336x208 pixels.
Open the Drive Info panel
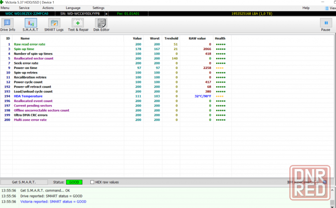[x=8, y=25]
